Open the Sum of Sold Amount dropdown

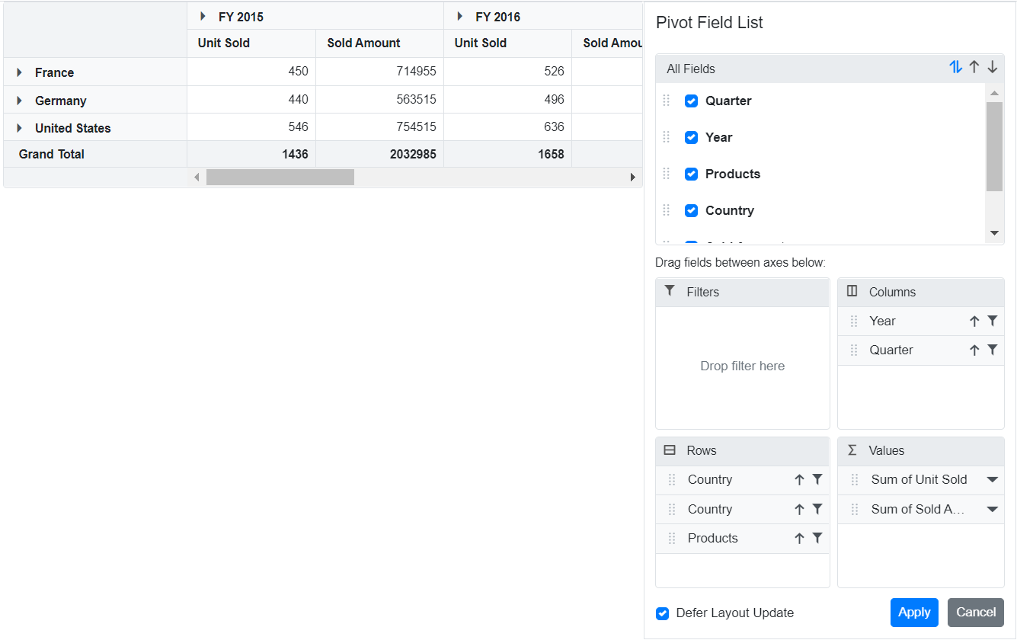pyautogui.click(x=992, y=509)
